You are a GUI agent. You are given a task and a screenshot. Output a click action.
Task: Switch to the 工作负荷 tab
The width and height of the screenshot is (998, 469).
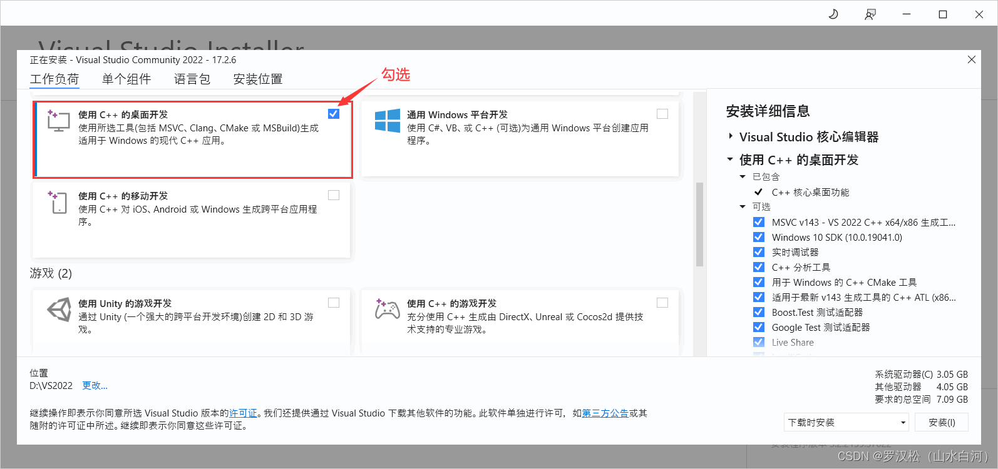54,79
